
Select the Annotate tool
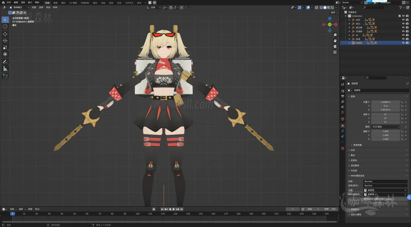(x=5, y=62)
